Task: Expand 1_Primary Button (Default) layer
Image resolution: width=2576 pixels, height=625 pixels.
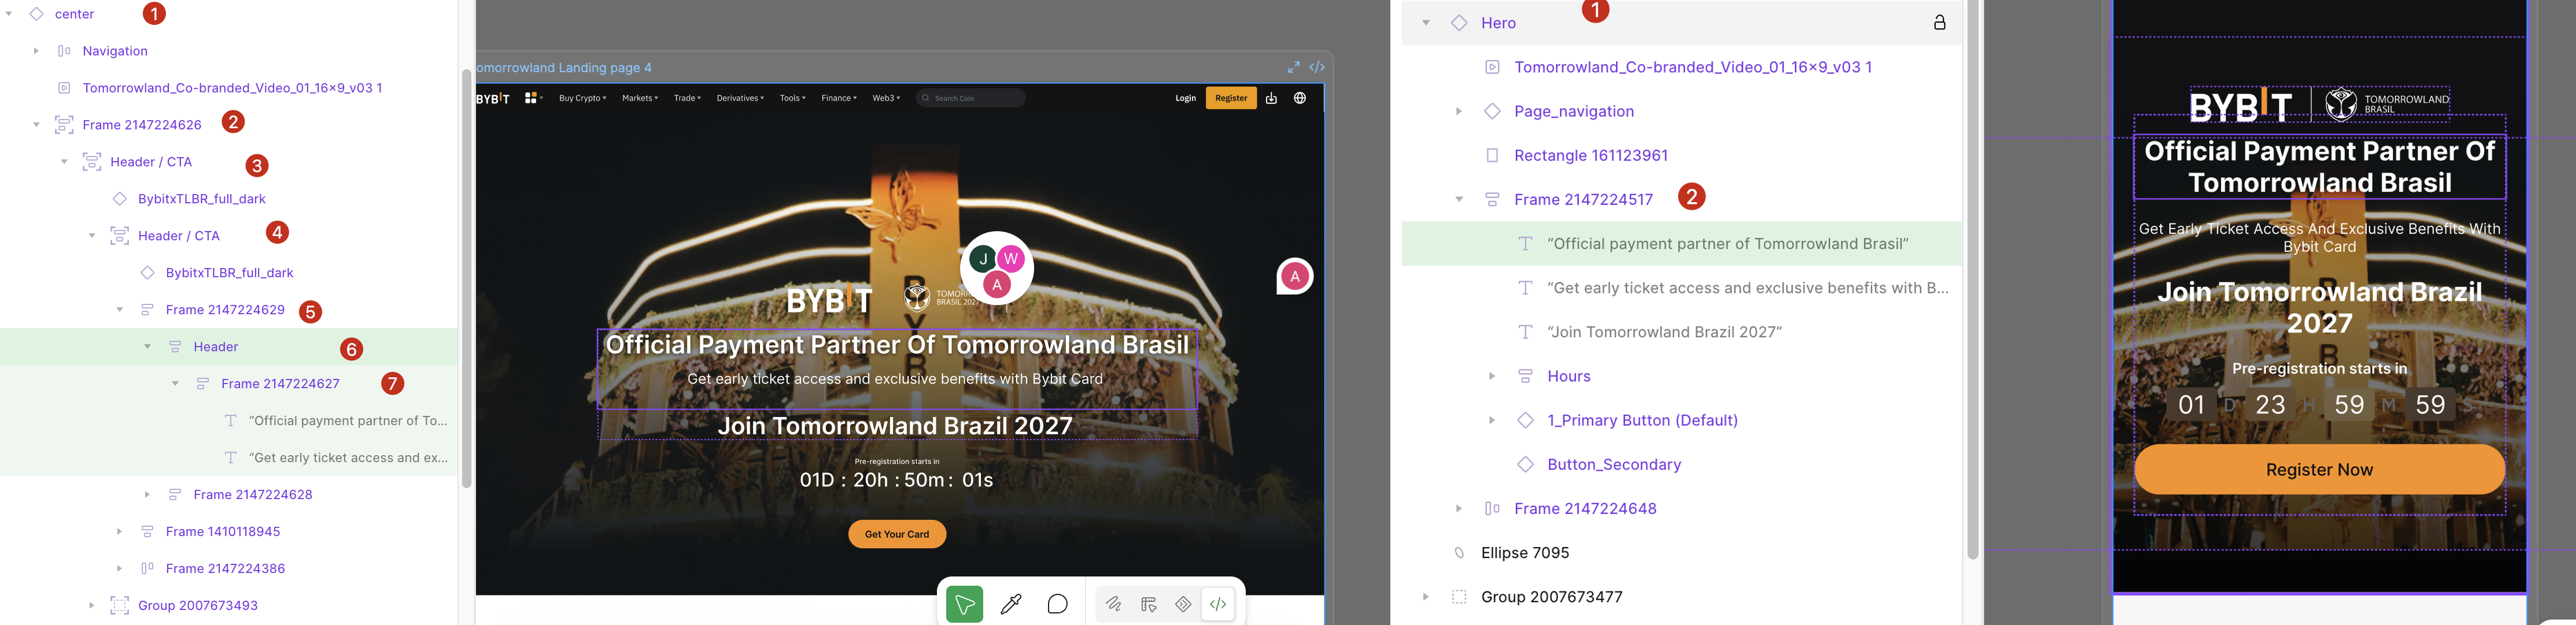Action: (1491, 421)
